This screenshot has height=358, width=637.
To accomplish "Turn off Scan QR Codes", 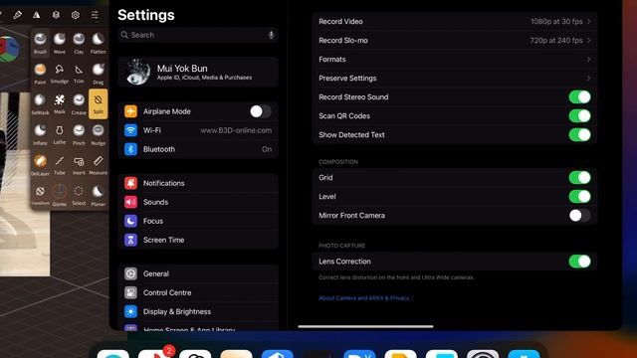I will tap(579, 116).
